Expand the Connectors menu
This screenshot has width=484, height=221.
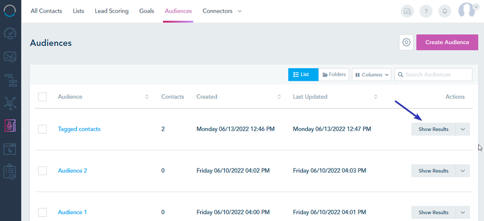point(222,11)
